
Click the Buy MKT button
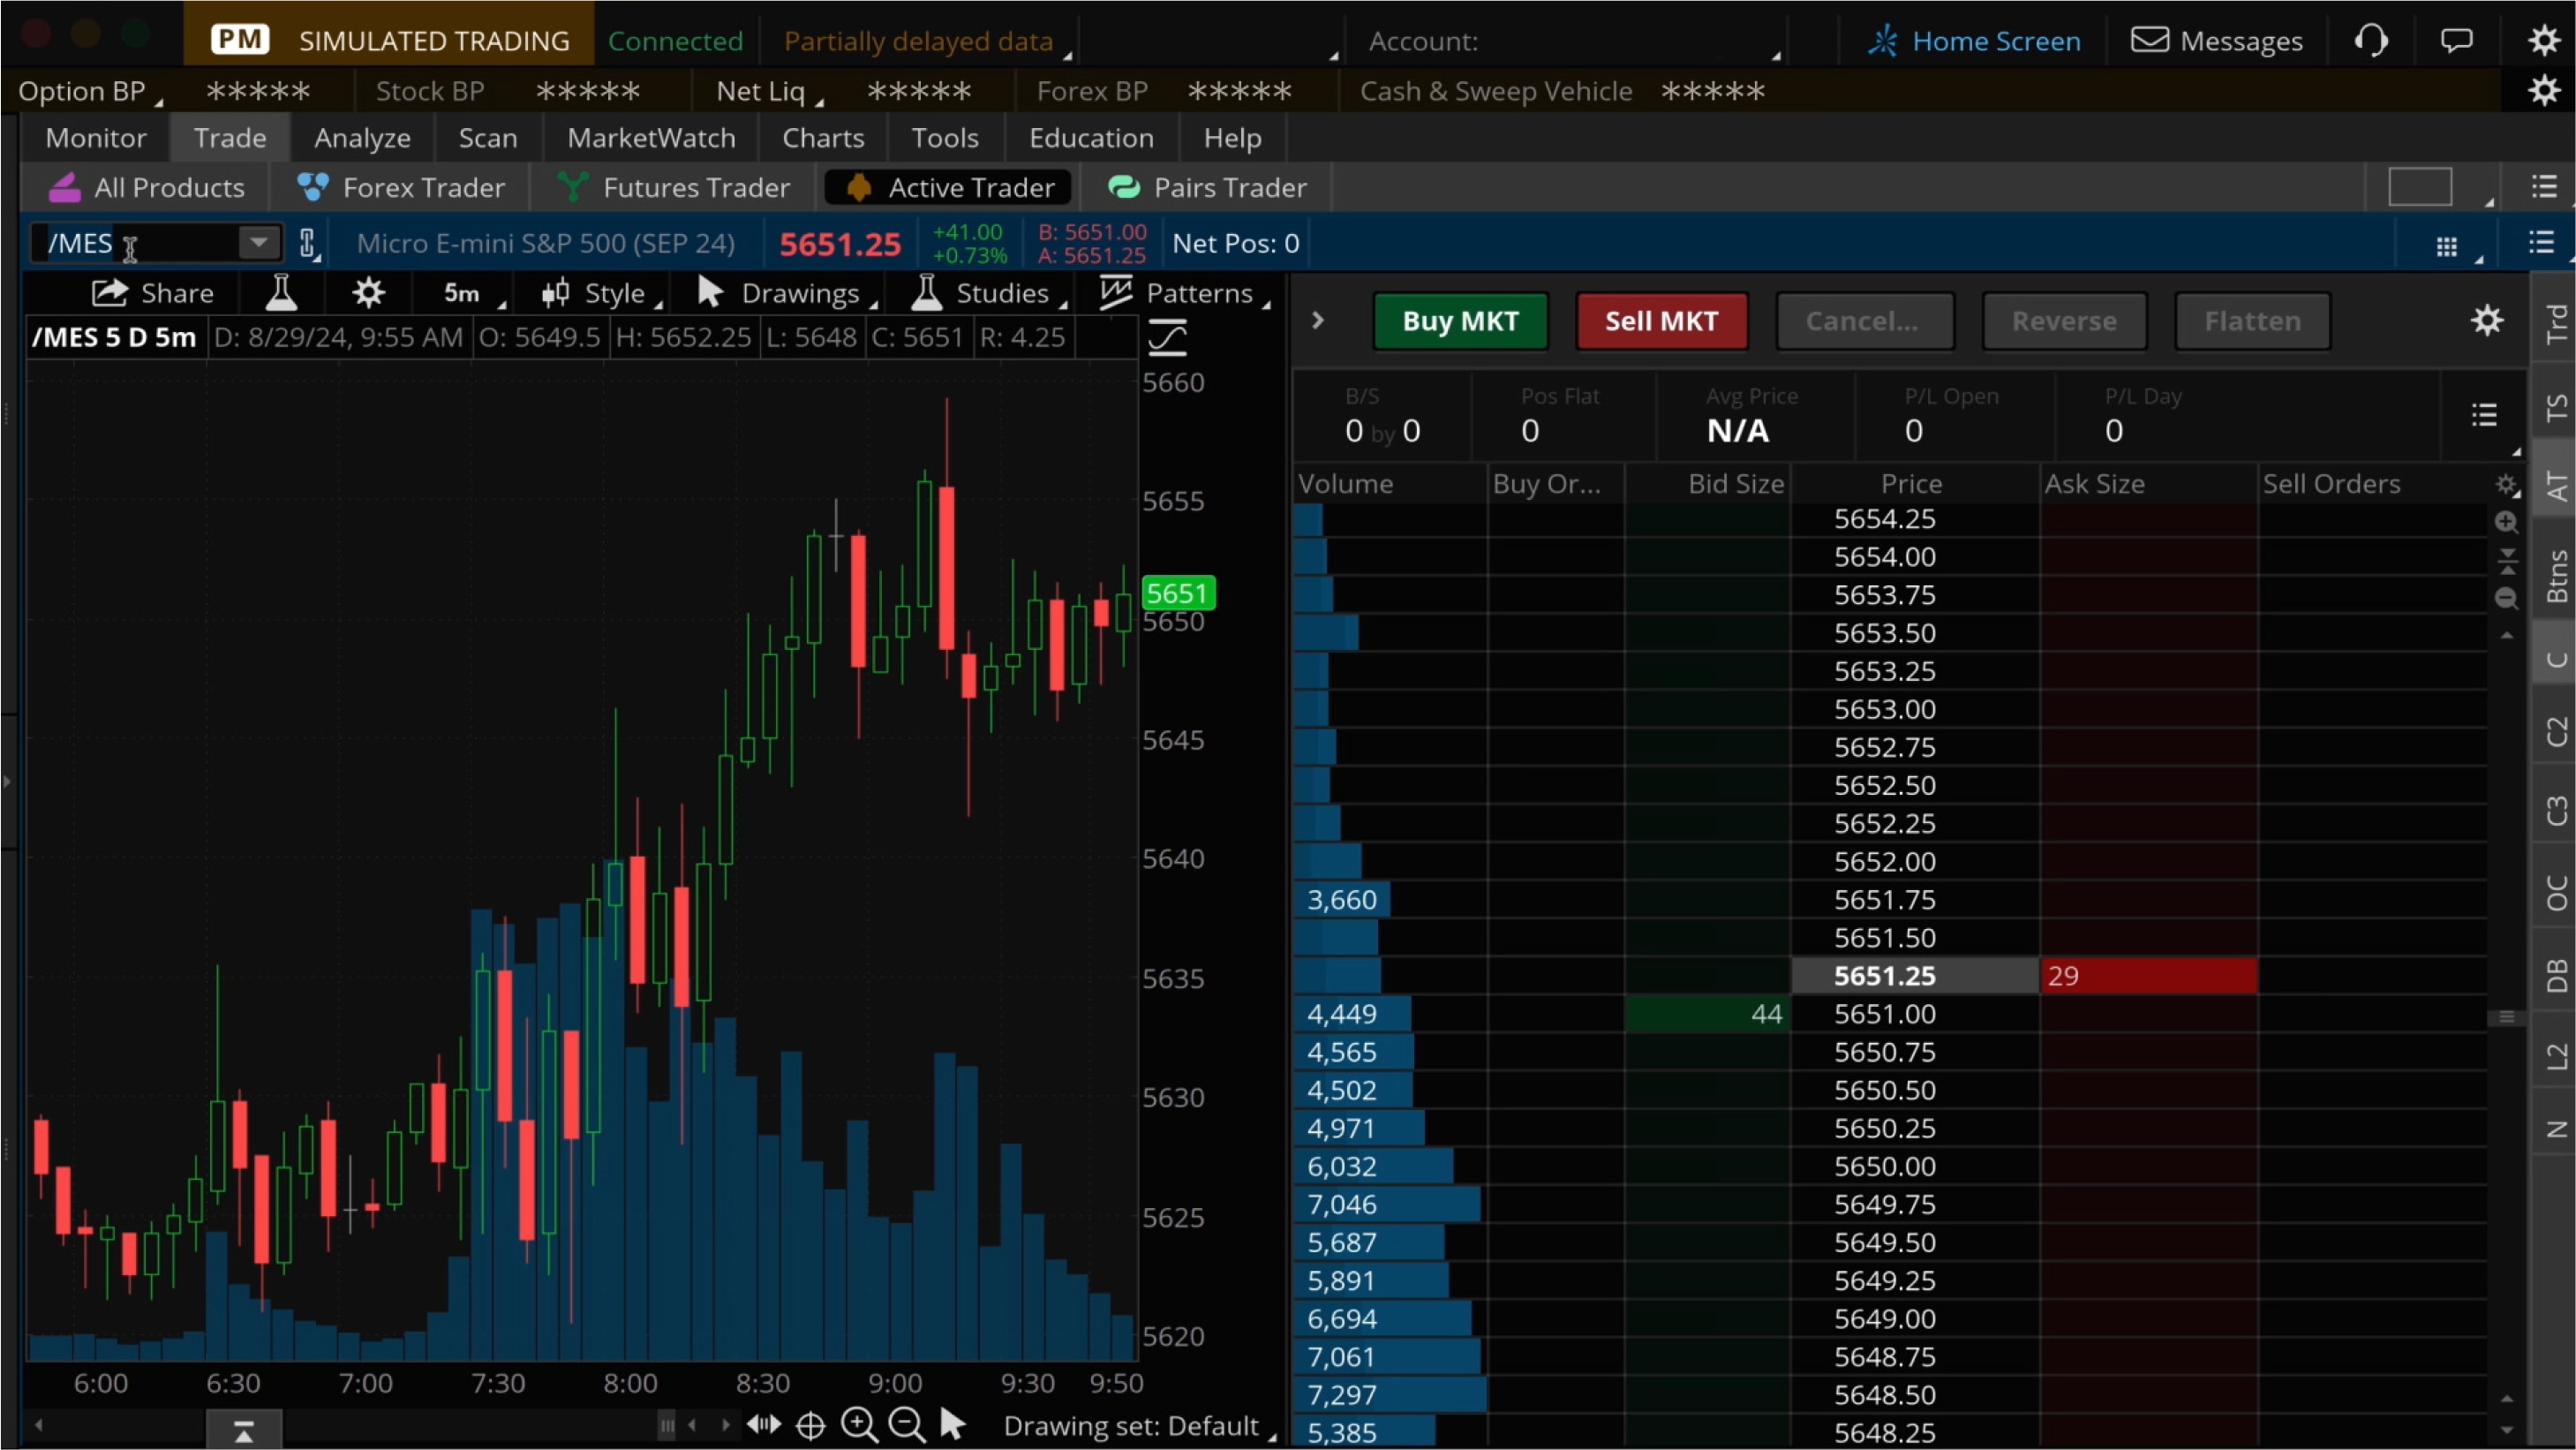click(x=1457, y=321)
